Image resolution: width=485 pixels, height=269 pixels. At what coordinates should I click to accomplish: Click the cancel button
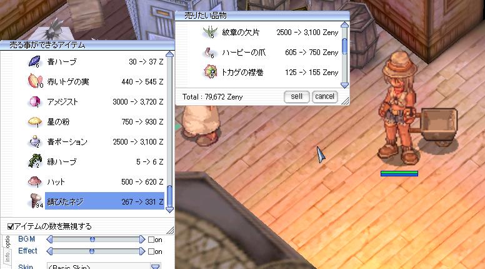pyautogui.click(x=324, y=96)
